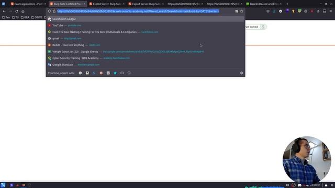This screenshot has width=335, height=188.
Task: Bookmark this page with the star icon
Action: click(x=242, y=11)
